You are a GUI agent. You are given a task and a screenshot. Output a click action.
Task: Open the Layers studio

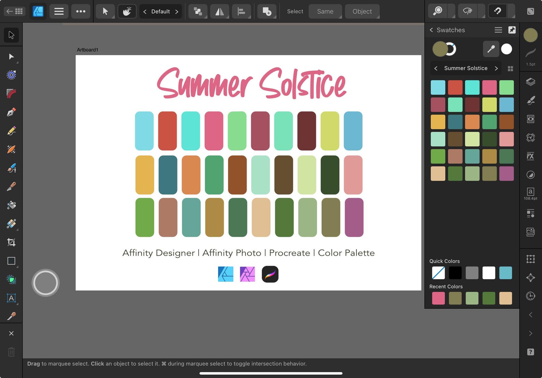[x=530, y=82]
